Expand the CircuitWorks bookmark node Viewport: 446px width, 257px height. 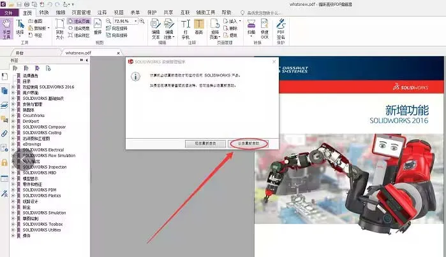tap(13, 115)
